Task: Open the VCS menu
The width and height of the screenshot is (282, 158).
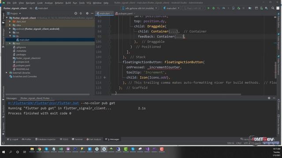Action: [x=89, y=3]
